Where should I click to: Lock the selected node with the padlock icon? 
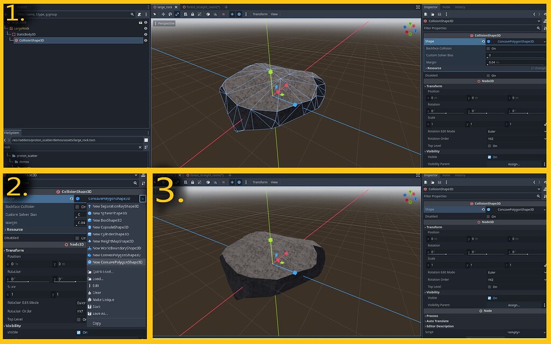[x=193, y=14]
